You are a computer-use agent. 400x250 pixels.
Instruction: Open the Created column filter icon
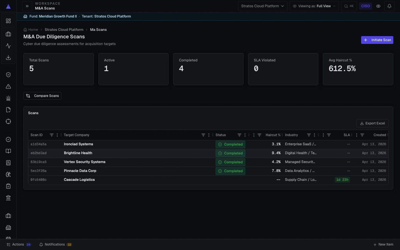362,135
